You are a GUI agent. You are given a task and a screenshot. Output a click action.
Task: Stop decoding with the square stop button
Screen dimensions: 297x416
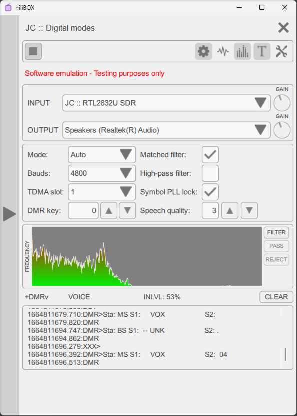click(x=33, y=51)
